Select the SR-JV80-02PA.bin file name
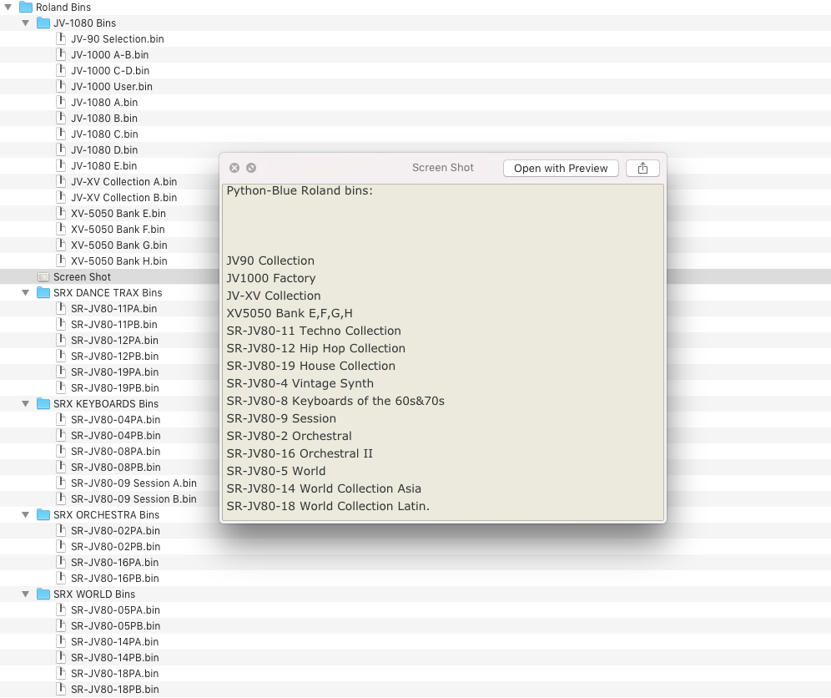 (x=115, y=531)
